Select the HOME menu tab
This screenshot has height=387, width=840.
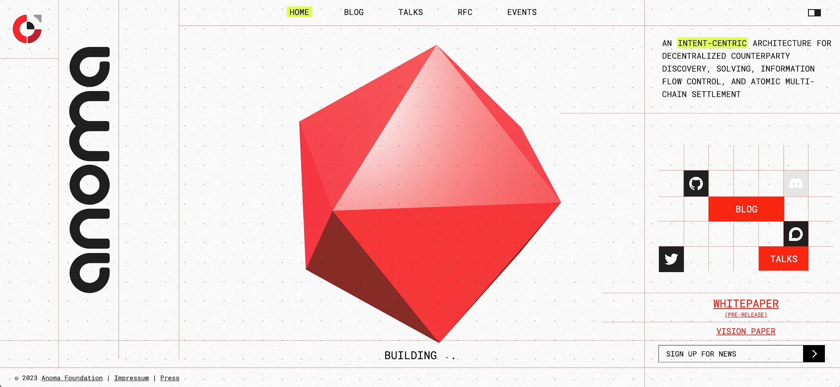298,12
